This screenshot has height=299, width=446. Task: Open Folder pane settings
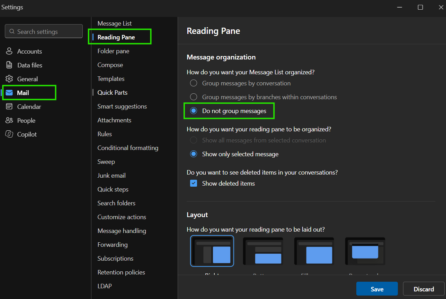(113, 51)
